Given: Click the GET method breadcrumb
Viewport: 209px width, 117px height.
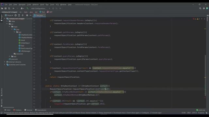Looking at the screenshot, I should (50, 12).
